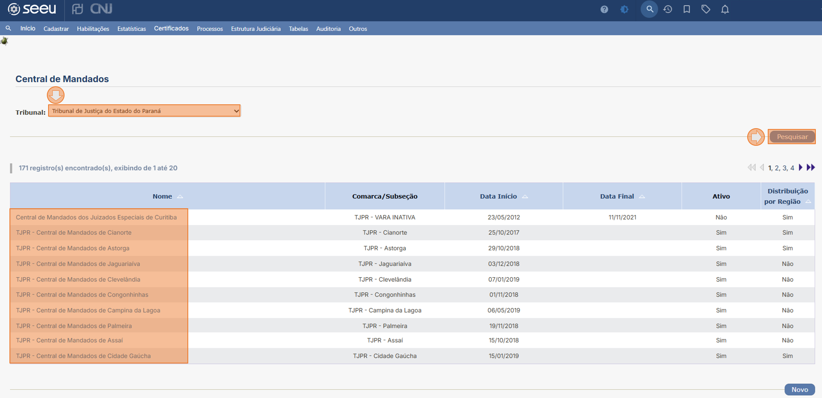
Task: Open the Tribunal dropdown
Action: 144,111
